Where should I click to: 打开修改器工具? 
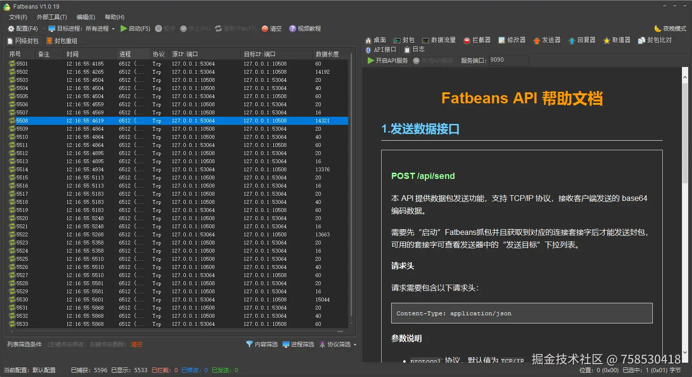(511, 40)
